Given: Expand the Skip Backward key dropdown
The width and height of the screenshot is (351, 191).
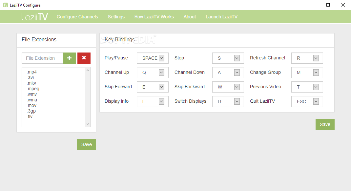Looking at the screenshot, I should (237, 87).
